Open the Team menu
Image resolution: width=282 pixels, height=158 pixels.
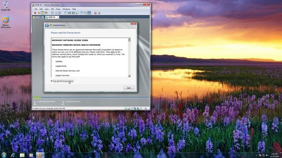pyautogui.click(x=58, y=9)
